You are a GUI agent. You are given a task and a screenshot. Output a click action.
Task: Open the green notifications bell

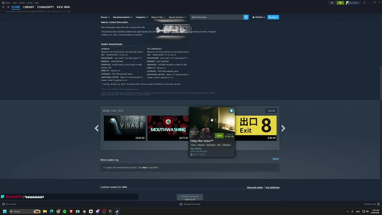tap(340, 3)
